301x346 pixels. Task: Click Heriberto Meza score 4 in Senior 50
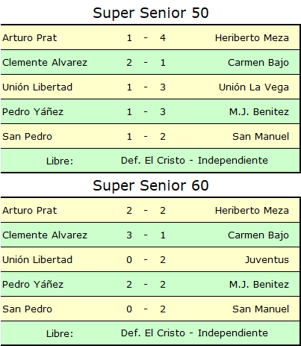click(x=163, y=38)
